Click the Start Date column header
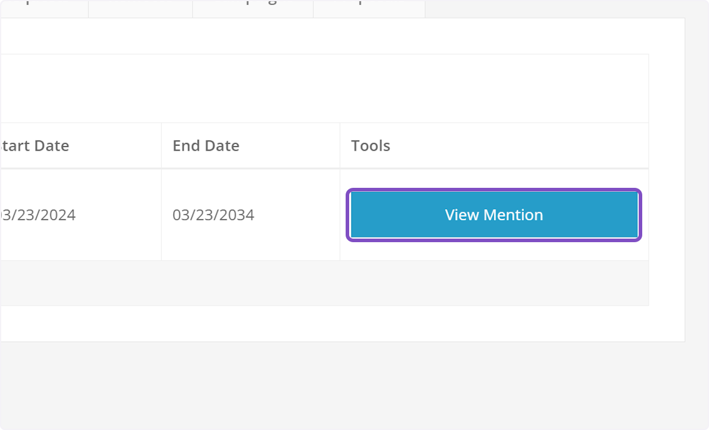This screenshot has width=709, height=430. click(x=34, y=145)
